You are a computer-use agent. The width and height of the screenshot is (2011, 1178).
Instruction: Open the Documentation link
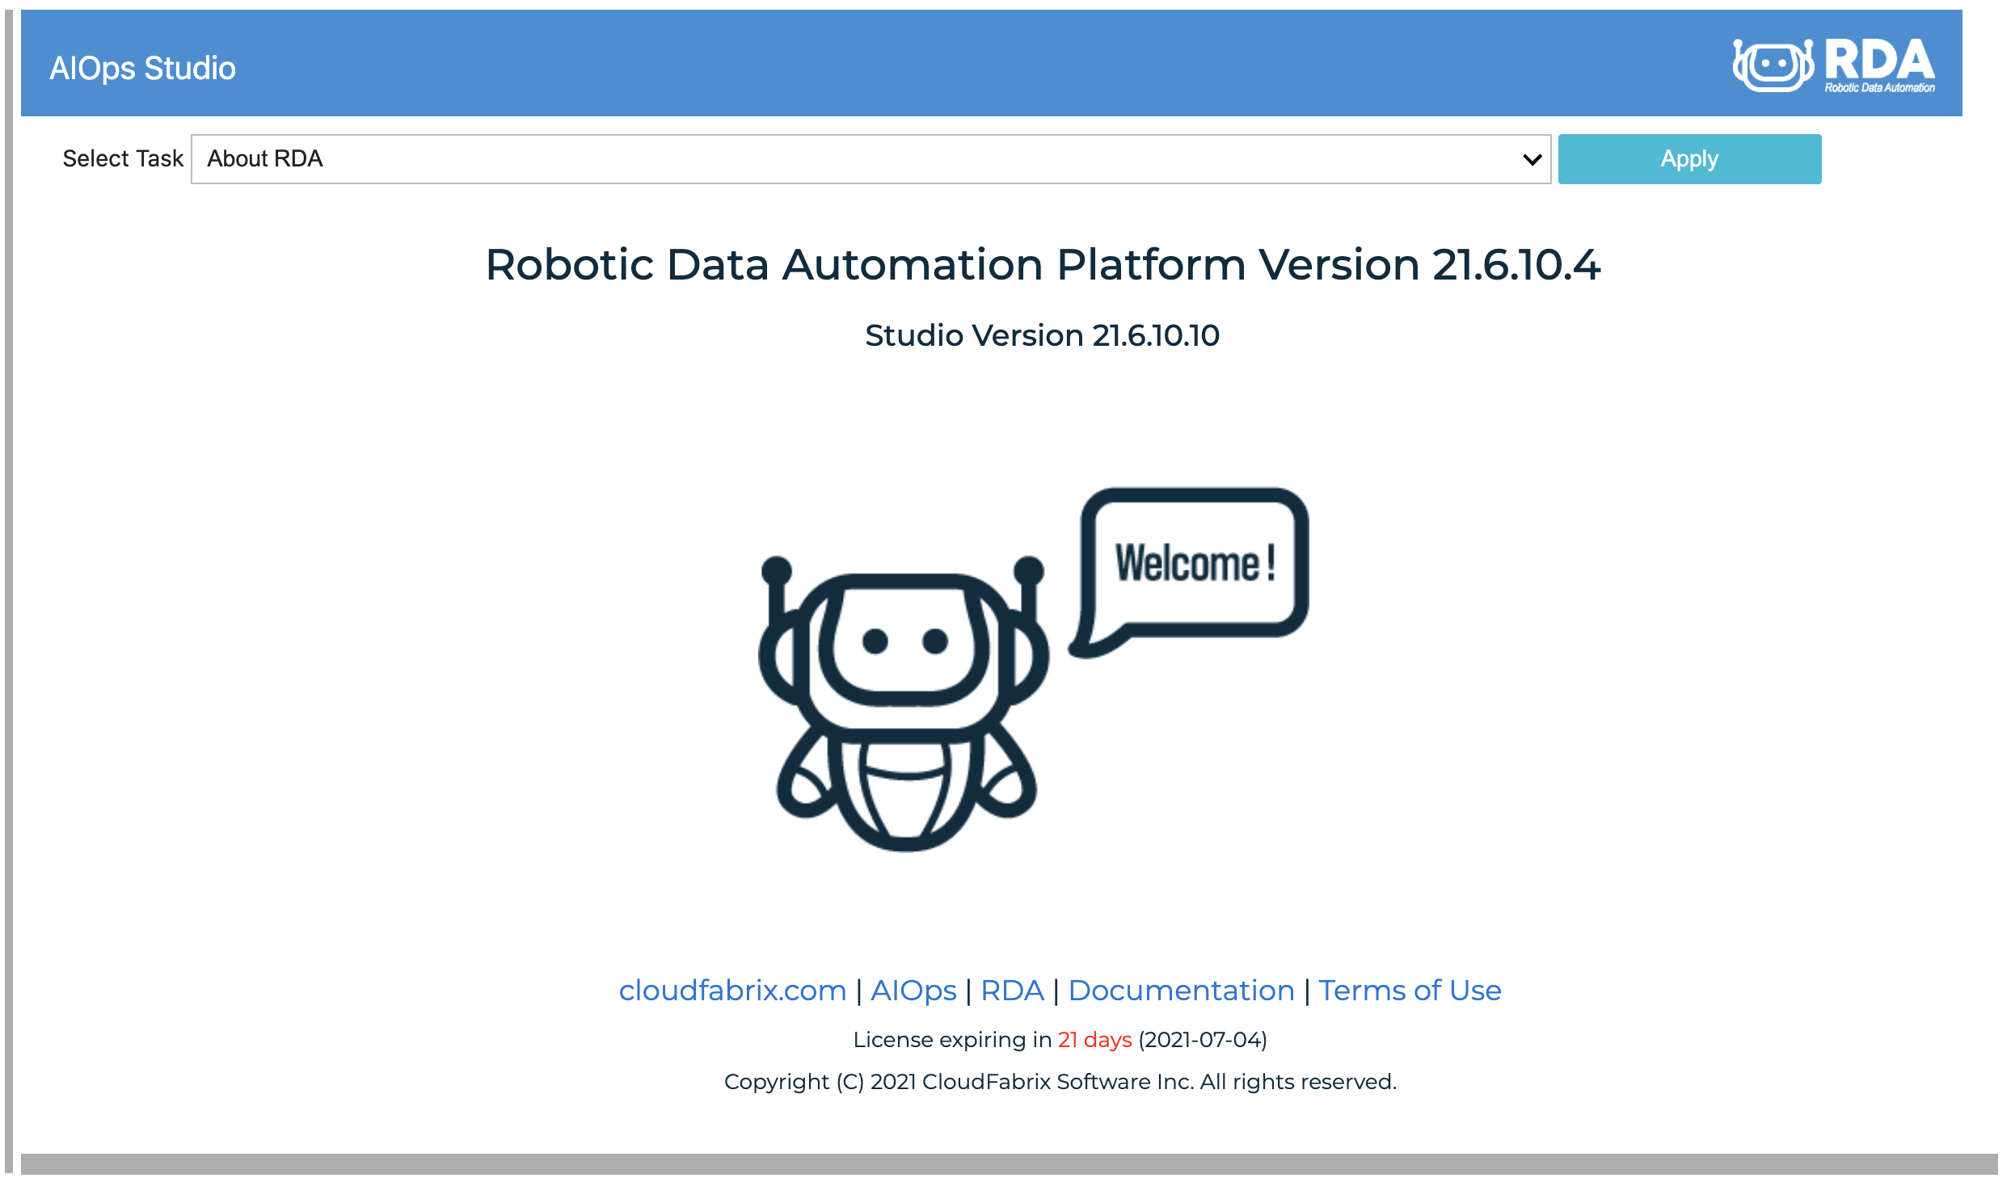click(1181, 990)
